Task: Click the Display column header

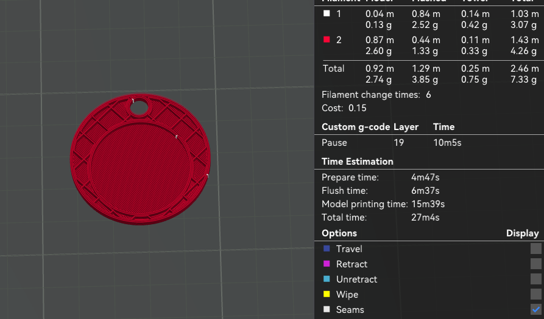Action: [523, 233]
